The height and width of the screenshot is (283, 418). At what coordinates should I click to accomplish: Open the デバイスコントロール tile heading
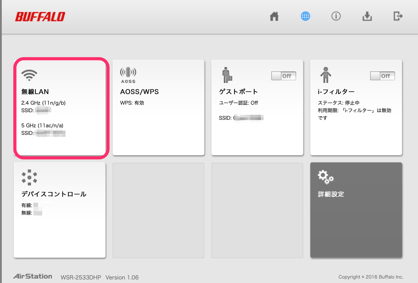[x=54, y=194]
